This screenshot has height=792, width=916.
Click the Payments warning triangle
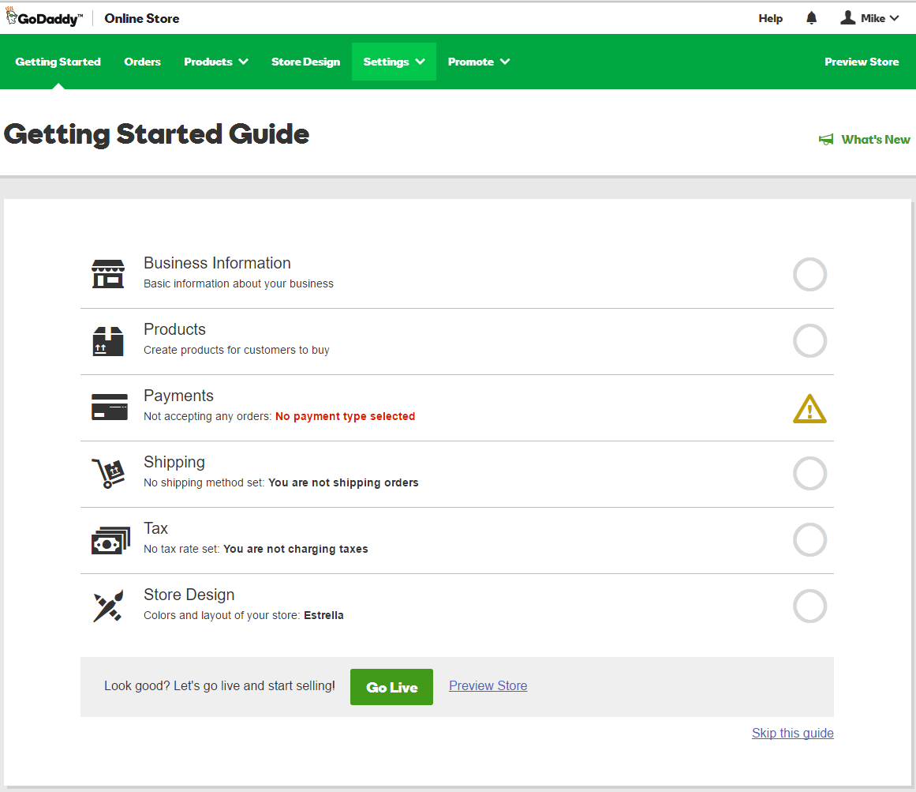809,408
